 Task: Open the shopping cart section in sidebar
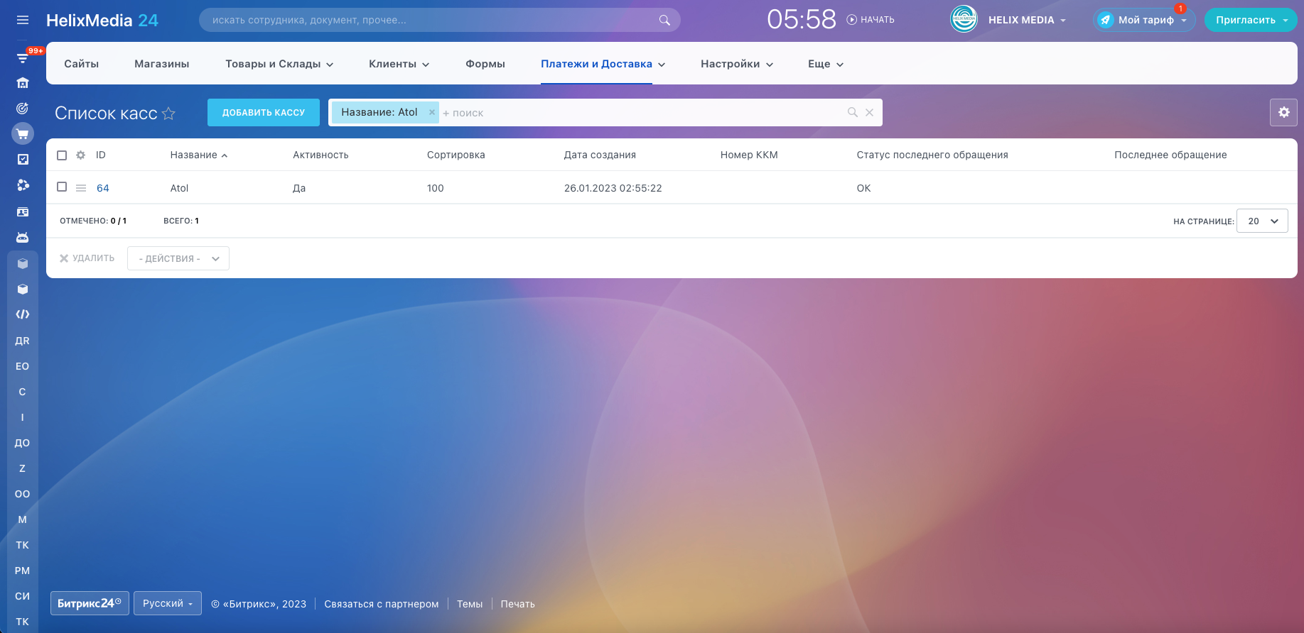23,133
